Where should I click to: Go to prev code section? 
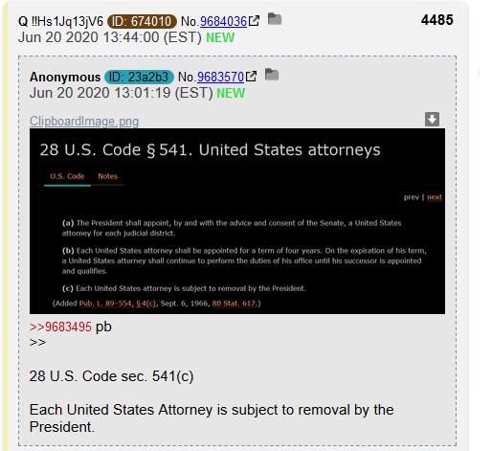coord(412,197)
